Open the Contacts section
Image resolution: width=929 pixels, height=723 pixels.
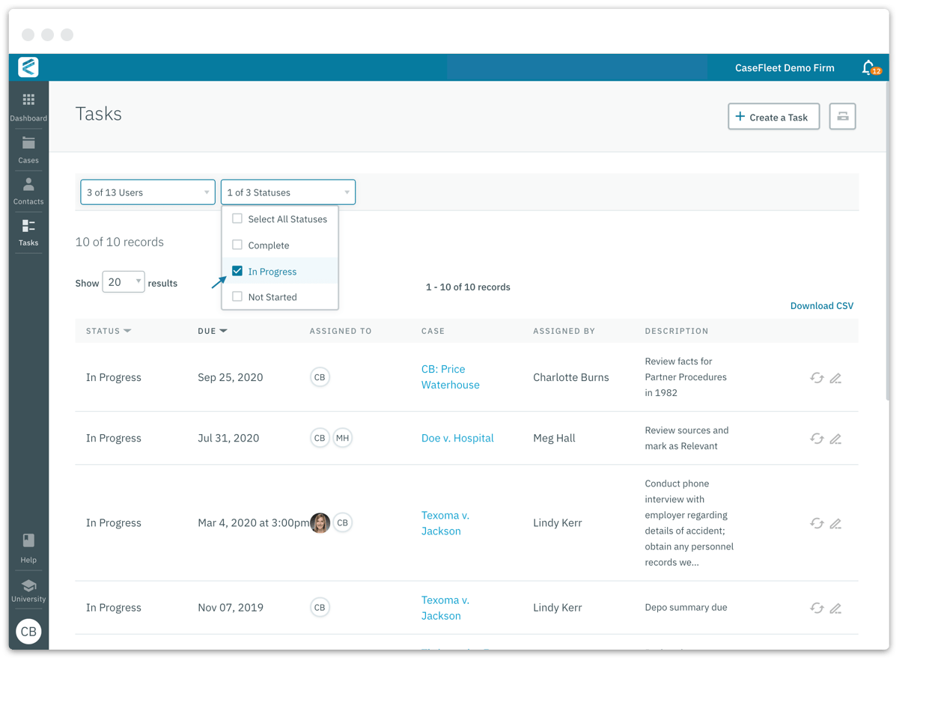28,191
